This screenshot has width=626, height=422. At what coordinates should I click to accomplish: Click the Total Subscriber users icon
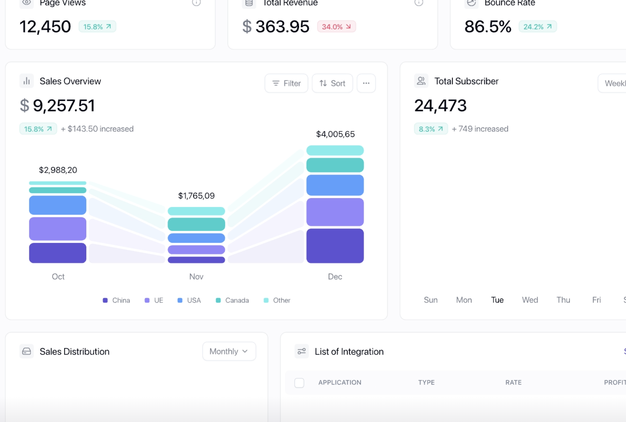coord(421,81)
